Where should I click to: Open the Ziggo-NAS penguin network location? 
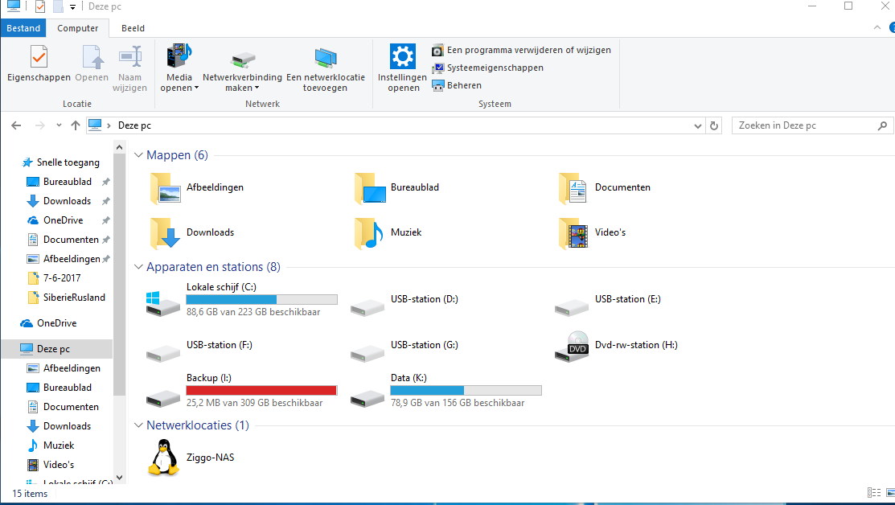[164, 458]
